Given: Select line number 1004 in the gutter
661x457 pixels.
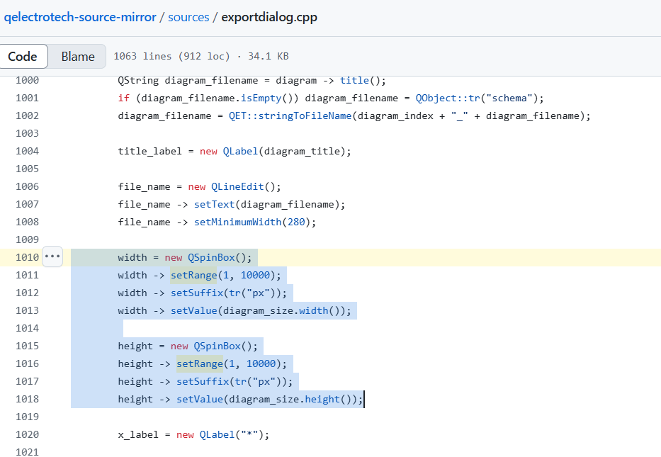Looking at the screenshot, I should (27, 151).
